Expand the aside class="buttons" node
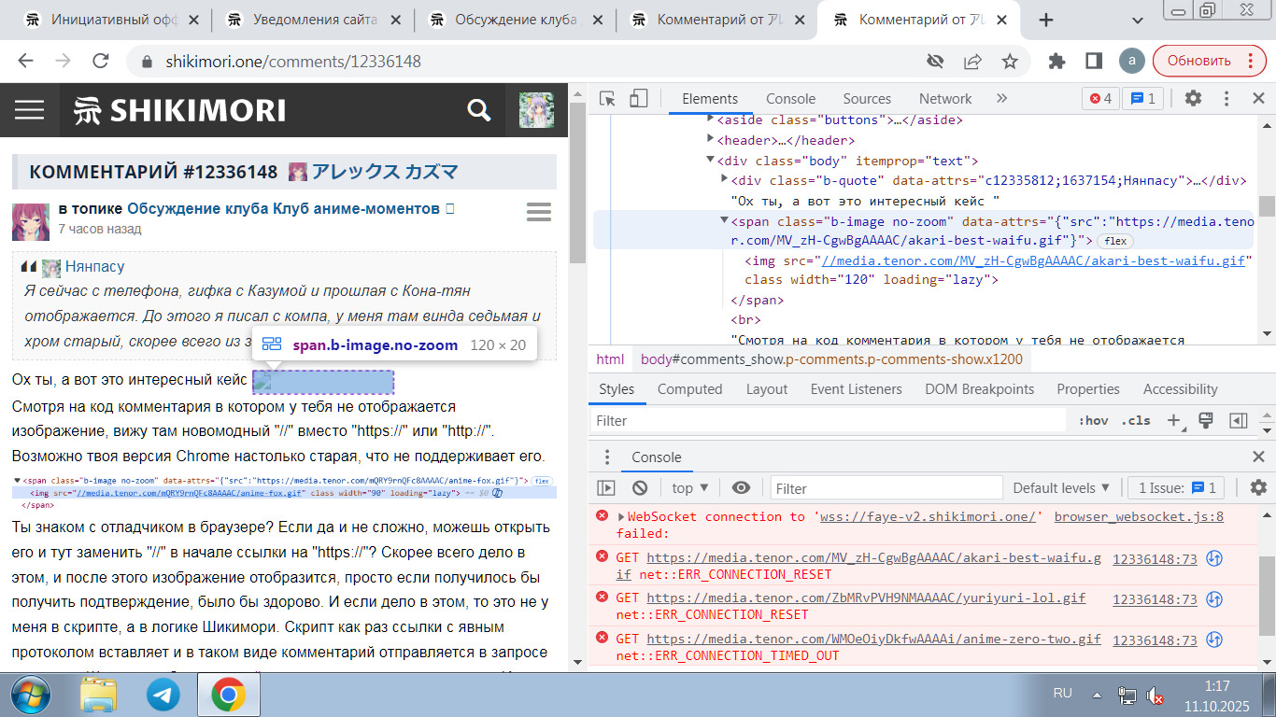 [x=711, y=119]
